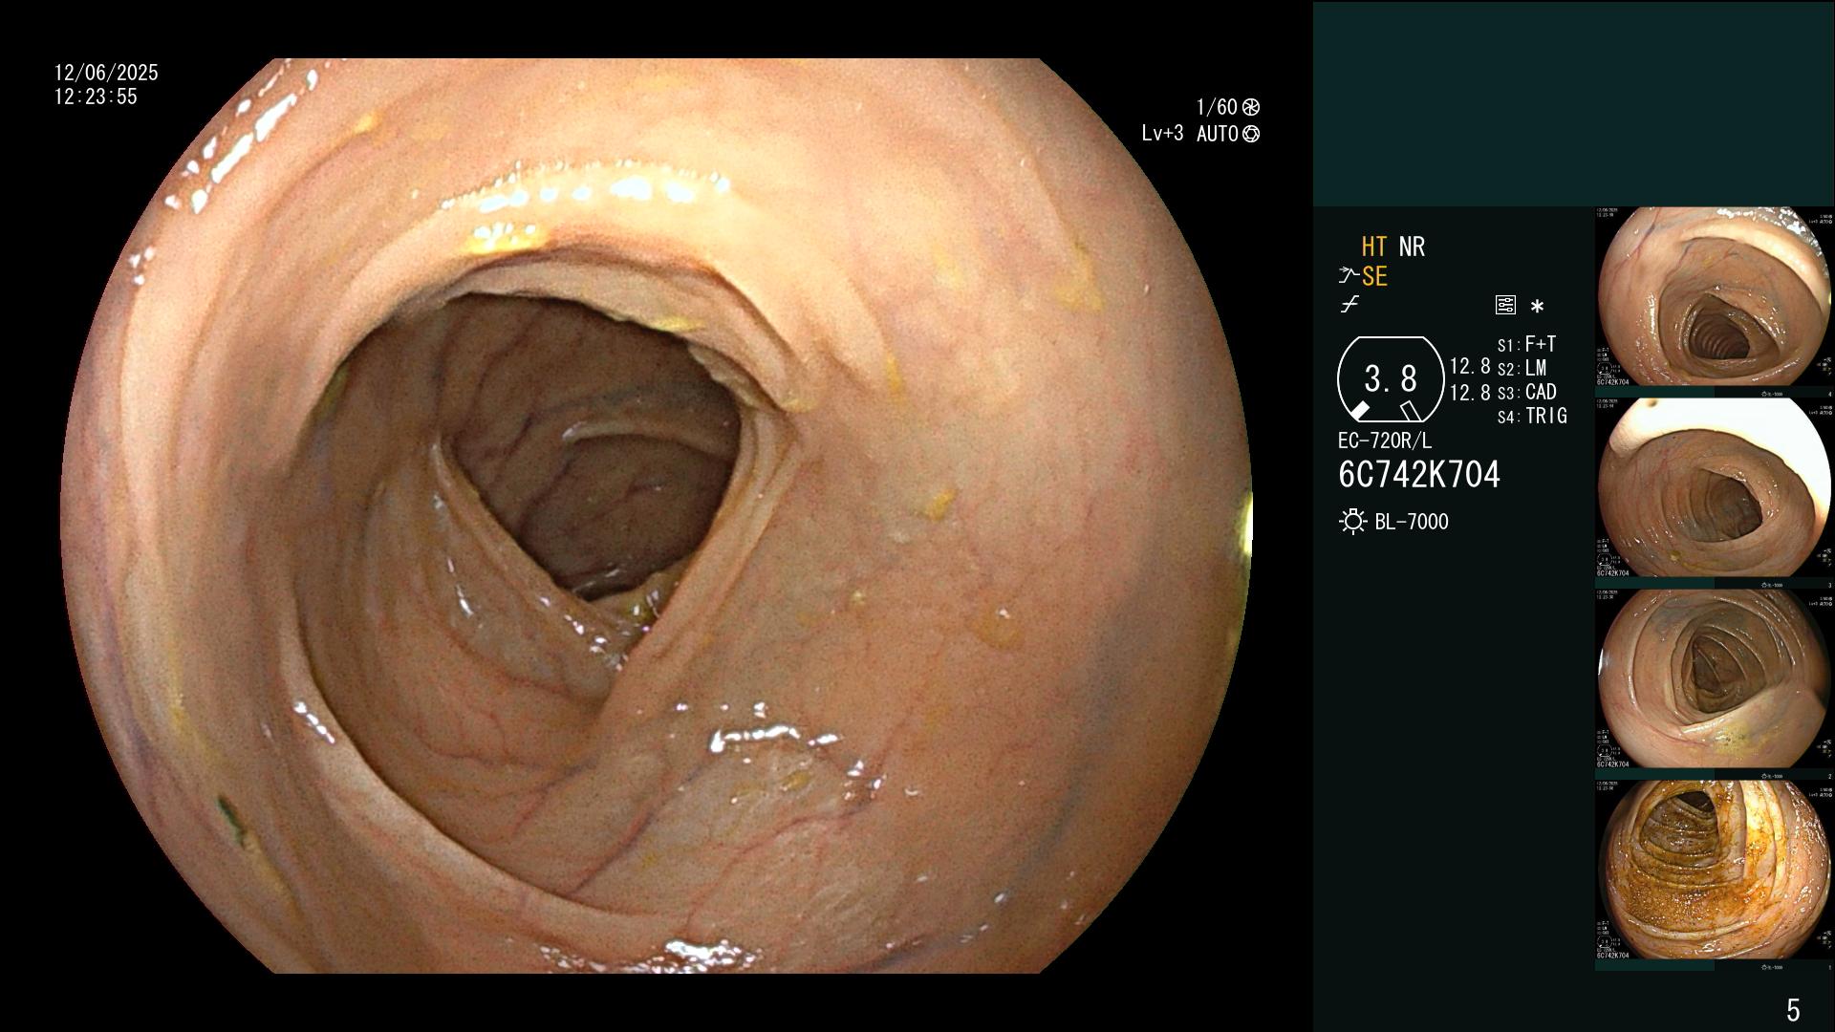Click the upper 12.8 value
The height and width of the screenshot is (1032, 1835).
point(1470,366)
